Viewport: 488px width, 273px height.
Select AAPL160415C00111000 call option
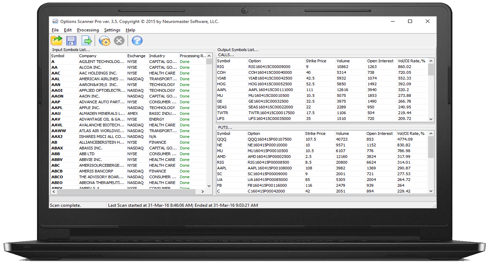tap(271, 90)
